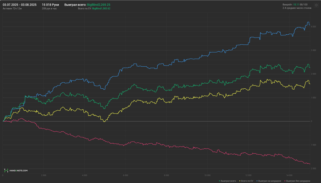Click the 2 000 x-axis label
Viewport: 321px width, 183px height.
[44, 175]
